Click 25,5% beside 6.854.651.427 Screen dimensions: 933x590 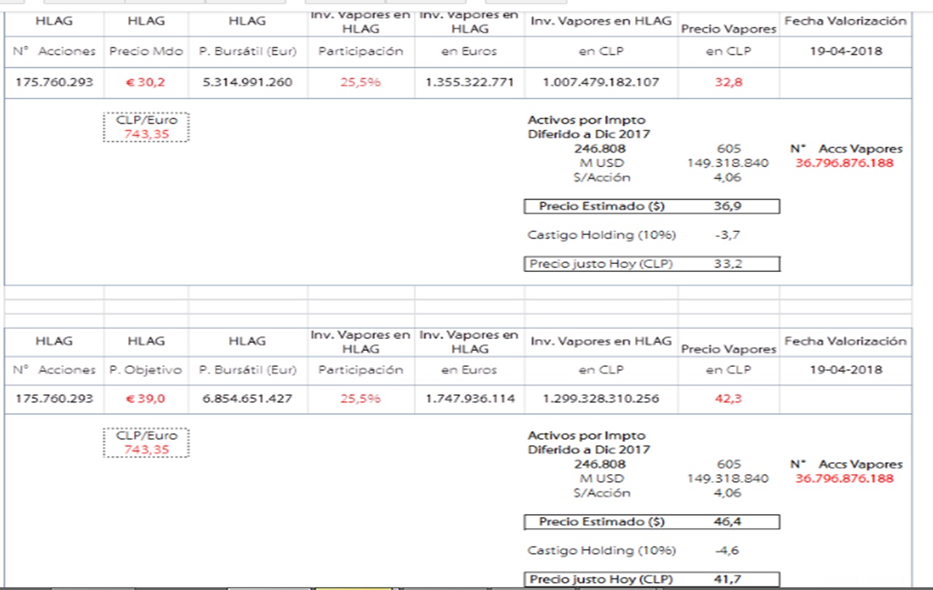point(361,399)
